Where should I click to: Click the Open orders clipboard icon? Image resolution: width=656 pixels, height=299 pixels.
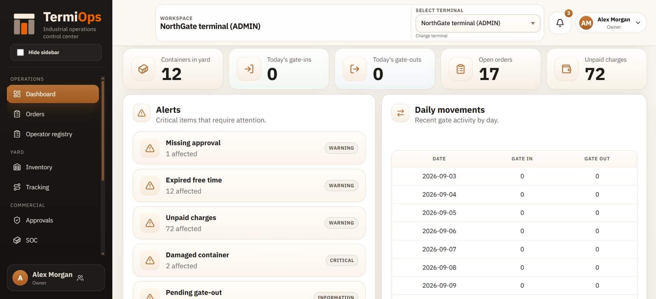(x=461, y=69)
